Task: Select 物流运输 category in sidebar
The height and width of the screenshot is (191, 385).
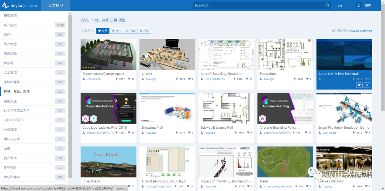Action: pos(34,53)
